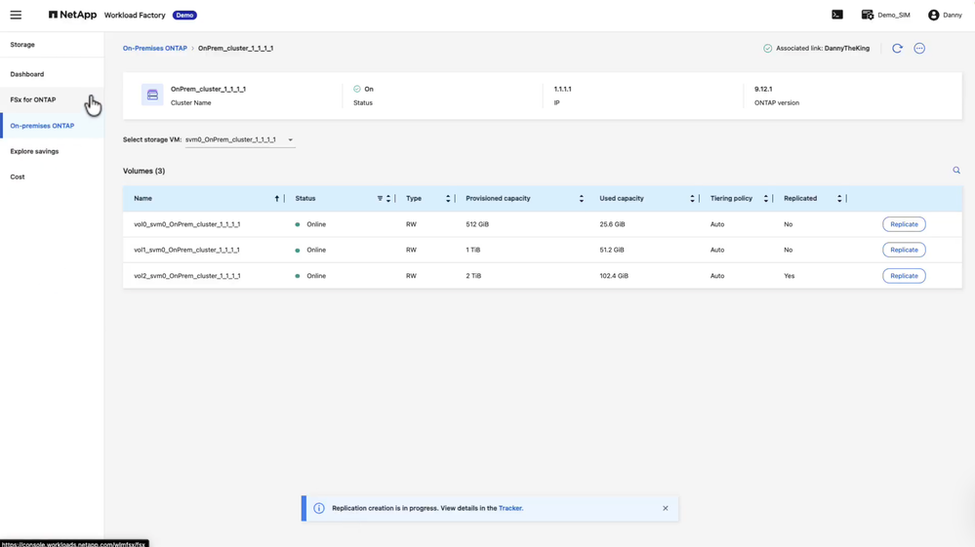Open the CLI terminal icon
This screenshot has width=975, height=547.
[x=837, y=15]
